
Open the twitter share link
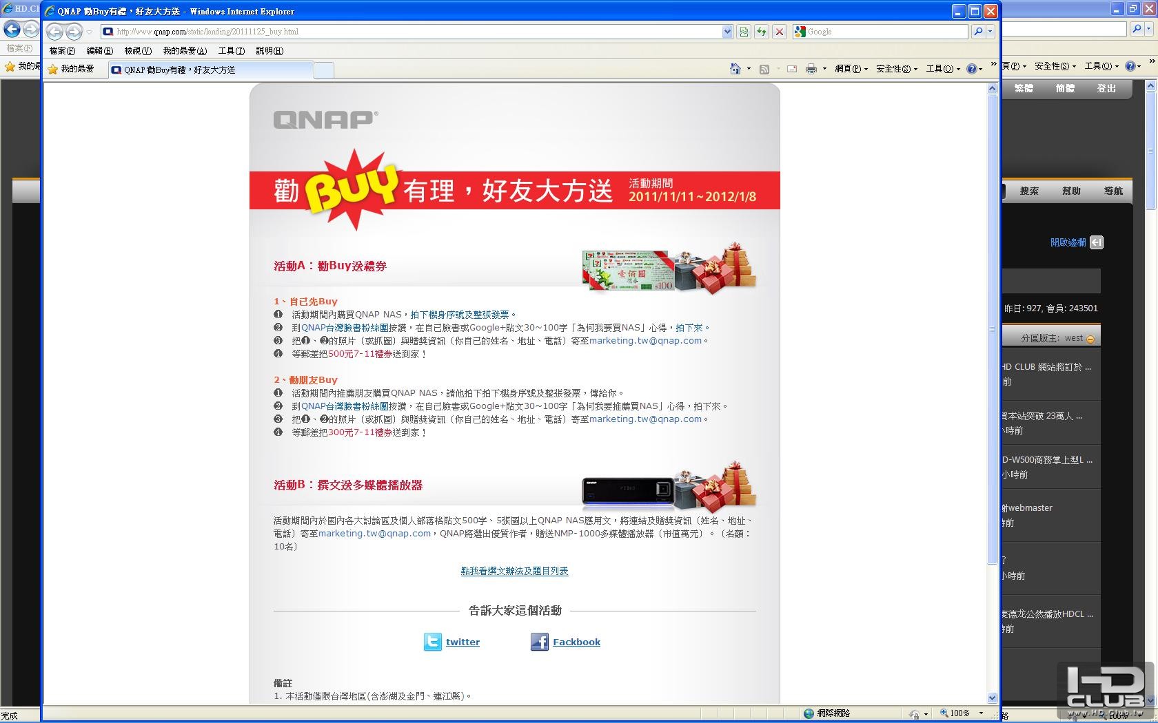[x=463, y=642]
